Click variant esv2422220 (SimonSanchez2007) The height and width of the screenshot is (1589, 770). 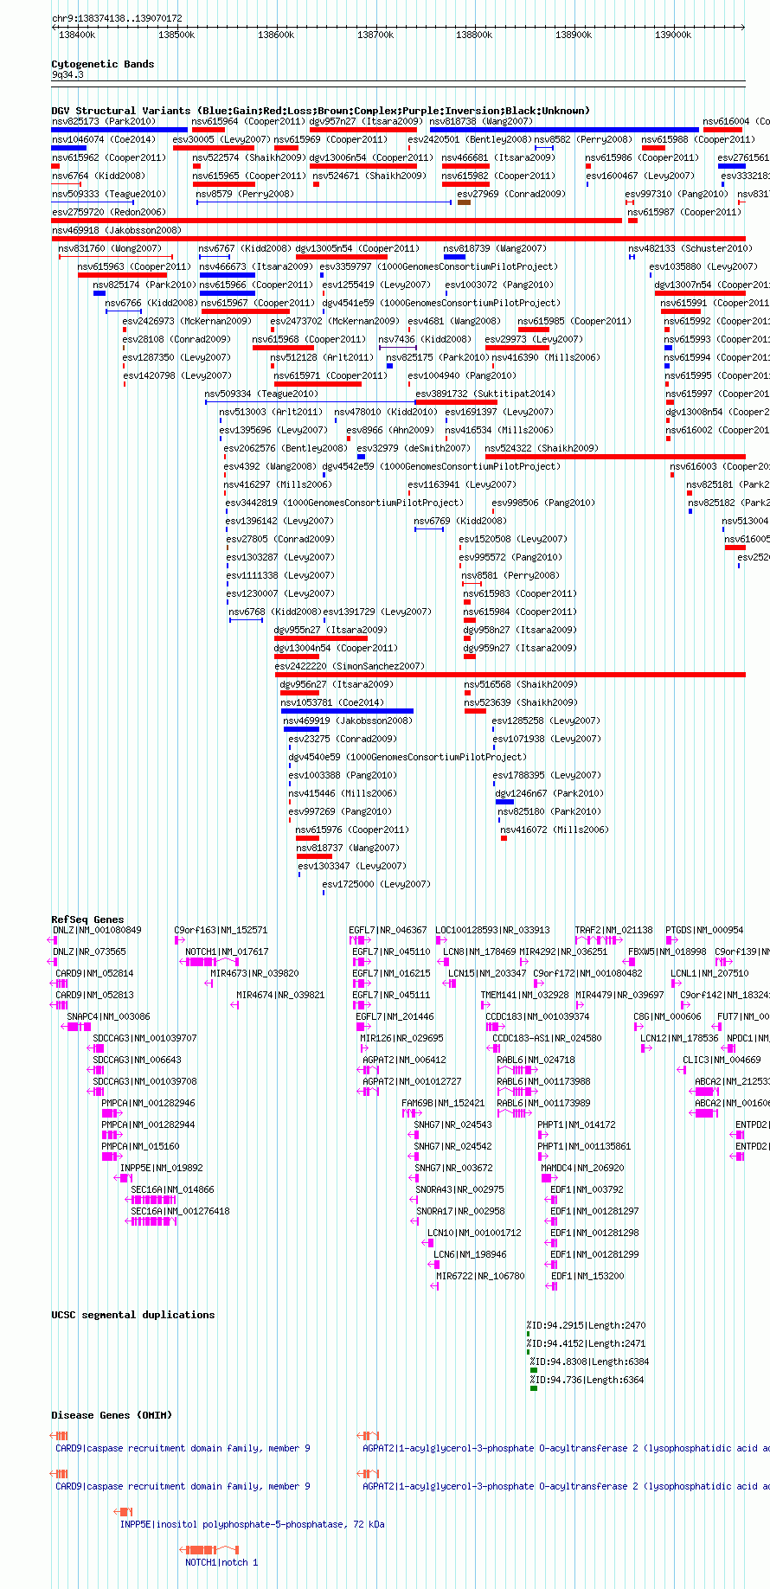(350, 666)
